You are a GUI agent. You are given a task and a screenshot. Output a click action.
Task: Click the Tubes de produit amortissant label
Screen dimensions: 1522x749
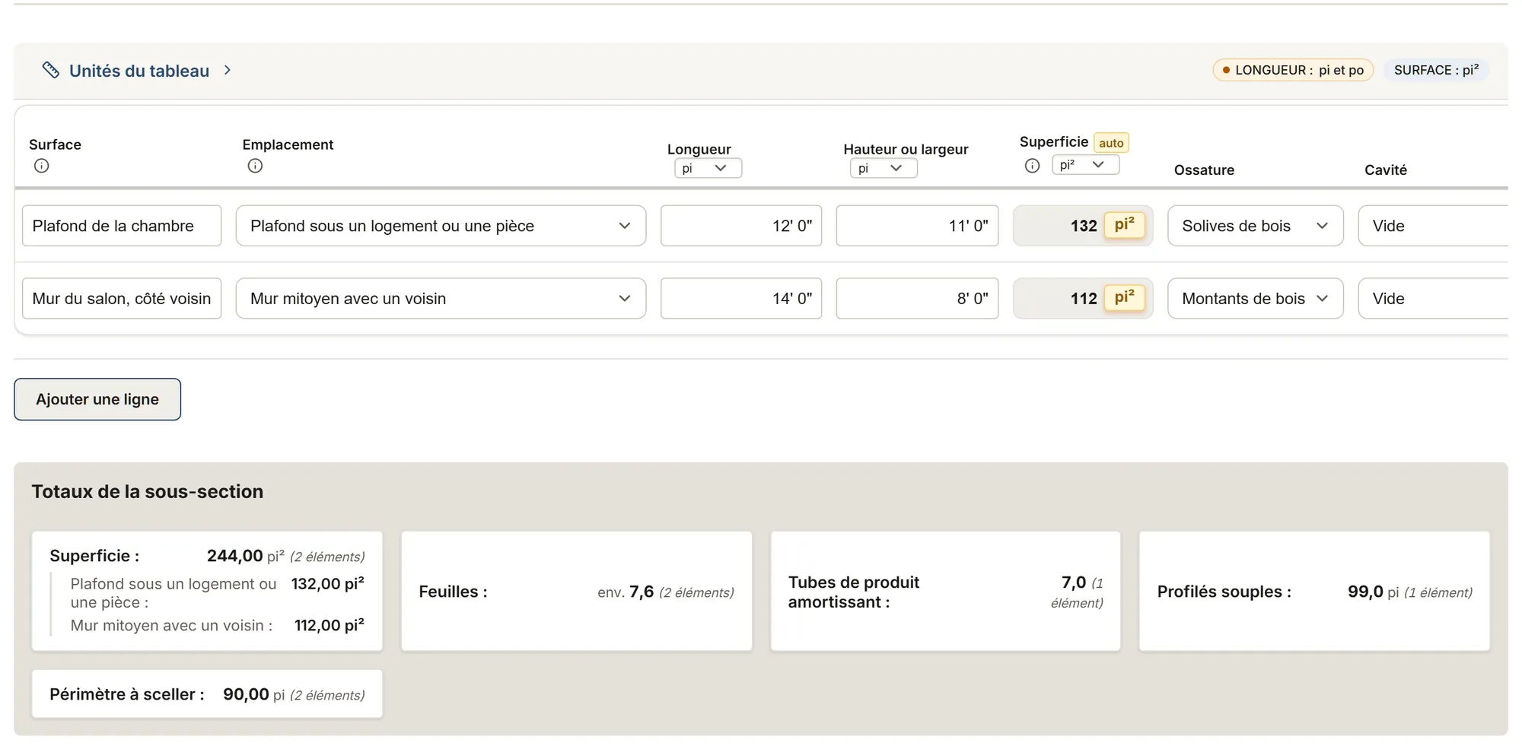(853, 592)
